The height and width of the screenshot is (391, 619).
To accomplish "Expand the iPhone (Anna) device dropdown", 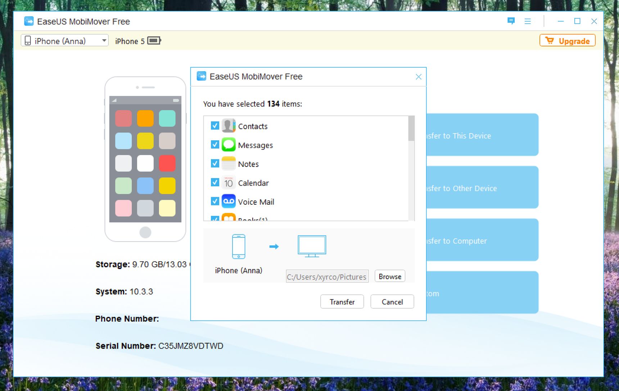I will pos(65,41).
